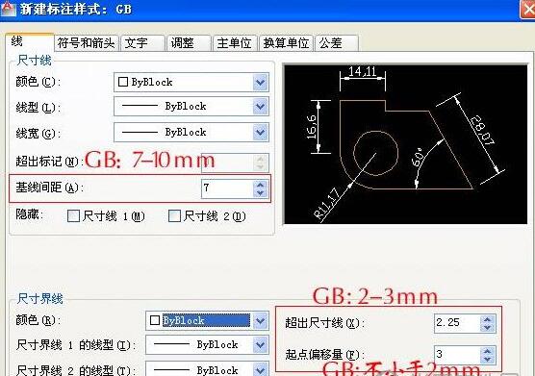This screenshot has height=376, width=535.
Task: Click the 基线间距 value field
Action: [x=227, y=188]
